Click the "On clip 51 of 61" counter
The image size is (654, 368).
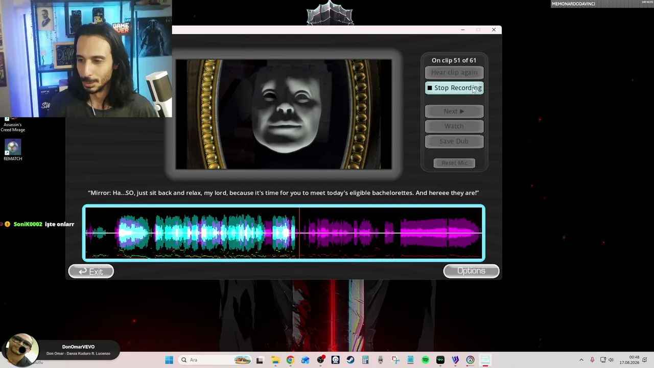pos(454,60)
